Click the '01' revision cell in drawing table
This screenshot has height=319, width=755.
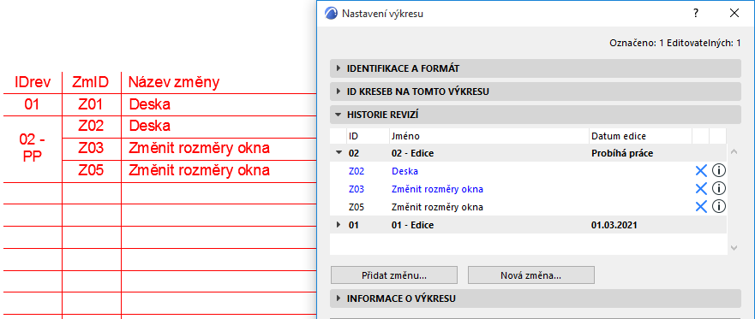32,104
